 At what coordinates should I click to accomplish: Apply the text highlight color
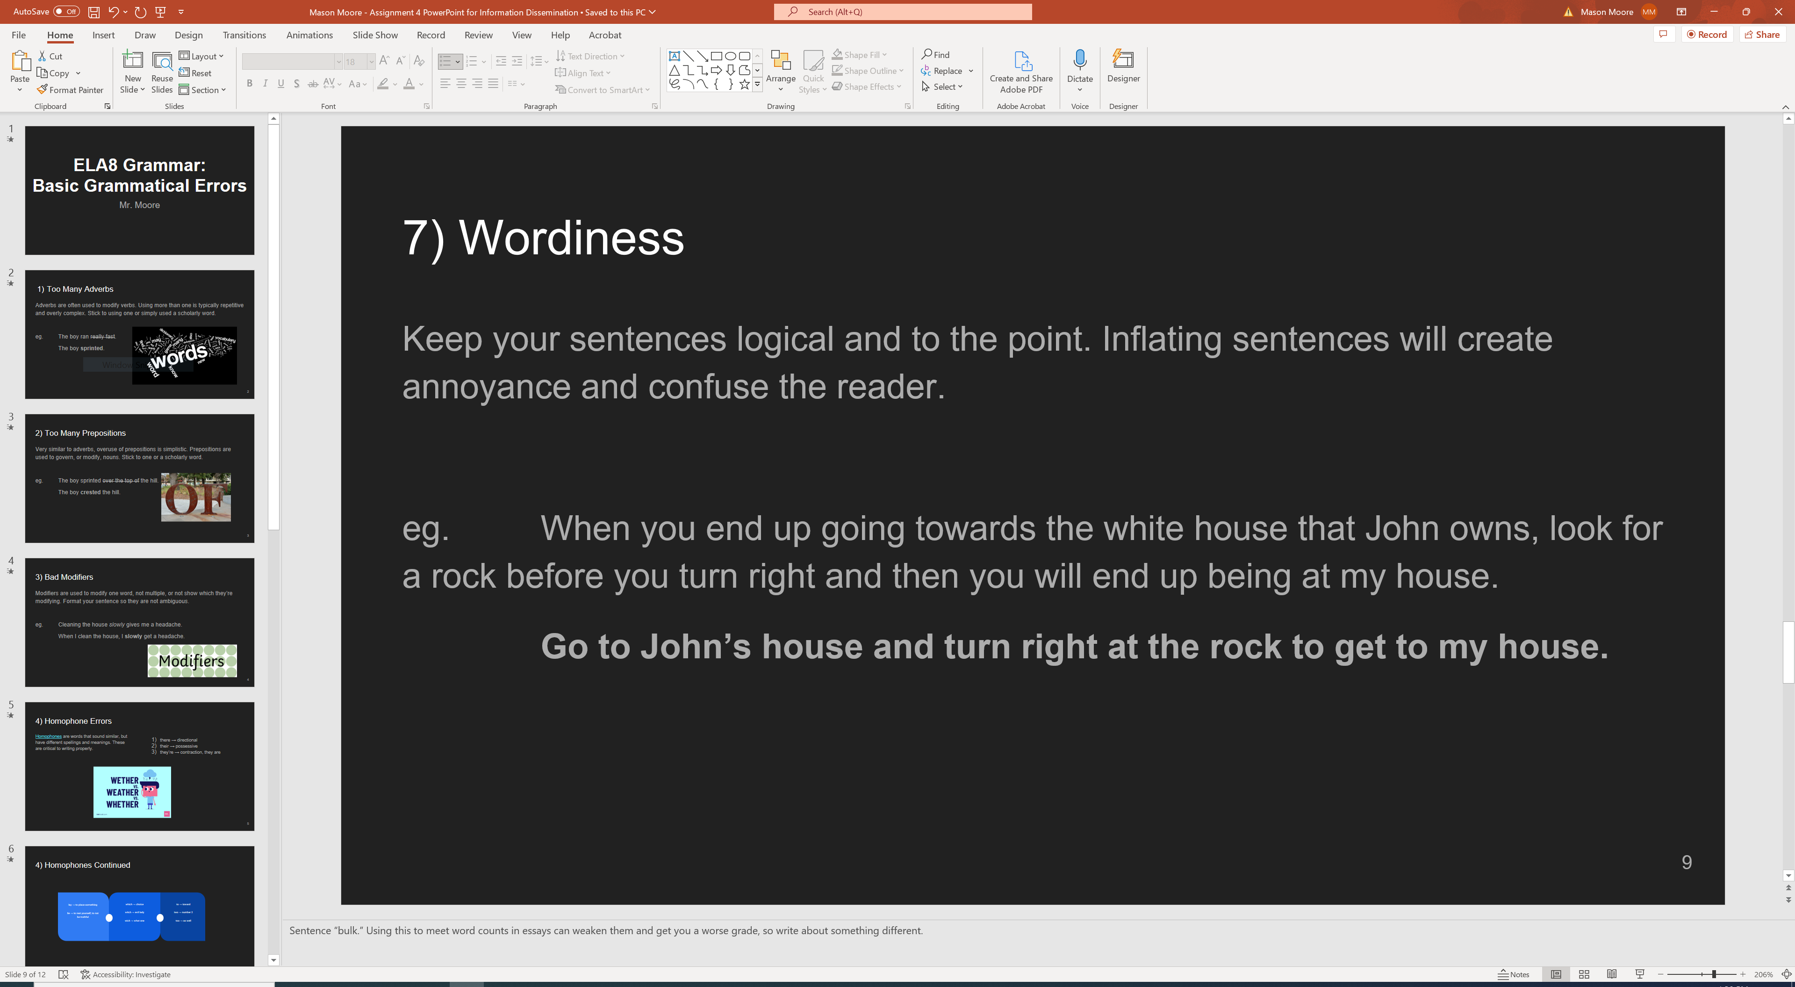coord(382,84)
